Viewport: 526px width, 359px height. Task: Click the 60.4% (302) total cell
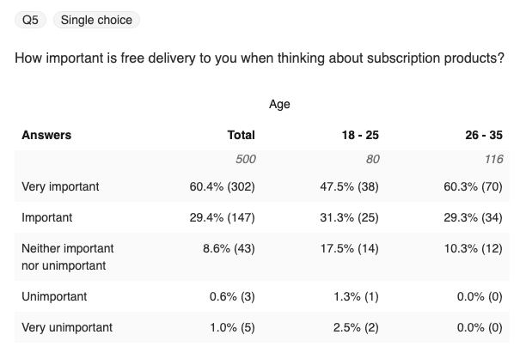[x=222, y=186]
